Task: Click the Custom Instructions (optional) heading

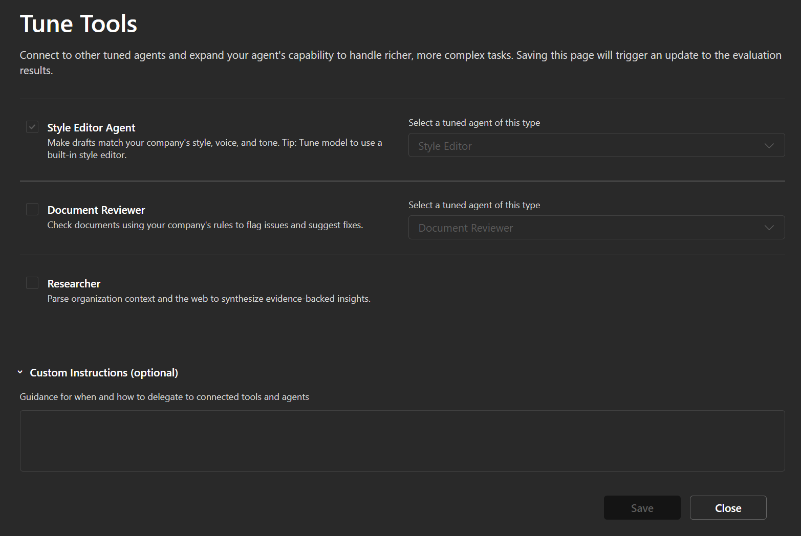Action: [104, 373]
